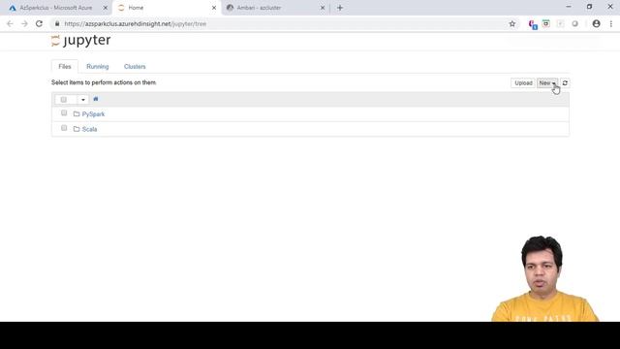Image resolution: width=620 pixels, height=349 pixels.
Task: Click the red square extension icon
Action: point(546,23)
